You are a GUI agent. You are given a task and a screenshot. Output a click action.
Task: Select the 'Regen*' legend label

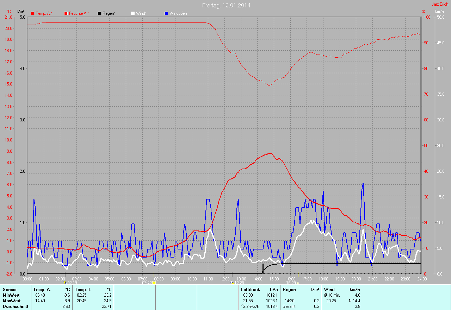[x=109, y=13]
